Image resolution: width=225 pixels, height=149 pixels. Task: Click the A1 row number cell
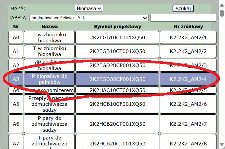pos(16,51)
